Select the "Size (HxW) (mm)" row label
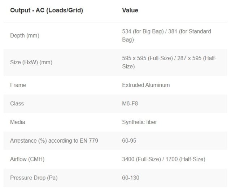This screenshot has height=191, width=231. pyautogui.click(x=31, y=62)
